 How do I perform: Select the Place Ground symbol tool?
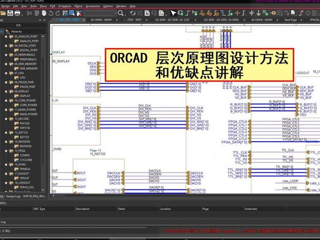coord(258,13)
